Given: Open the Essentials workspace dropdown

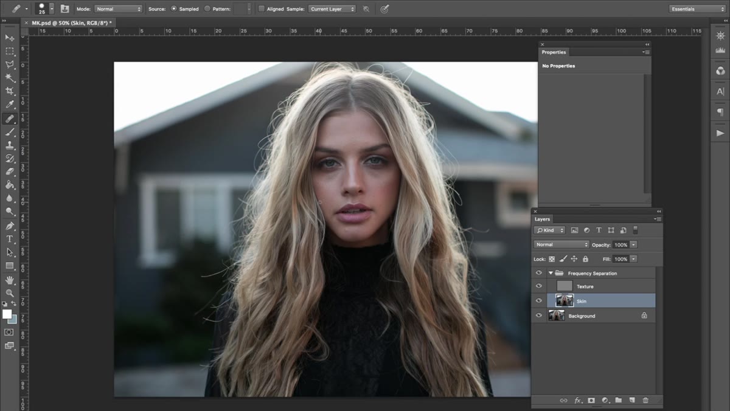Looking at the screenshot, I should pos(697,9).
